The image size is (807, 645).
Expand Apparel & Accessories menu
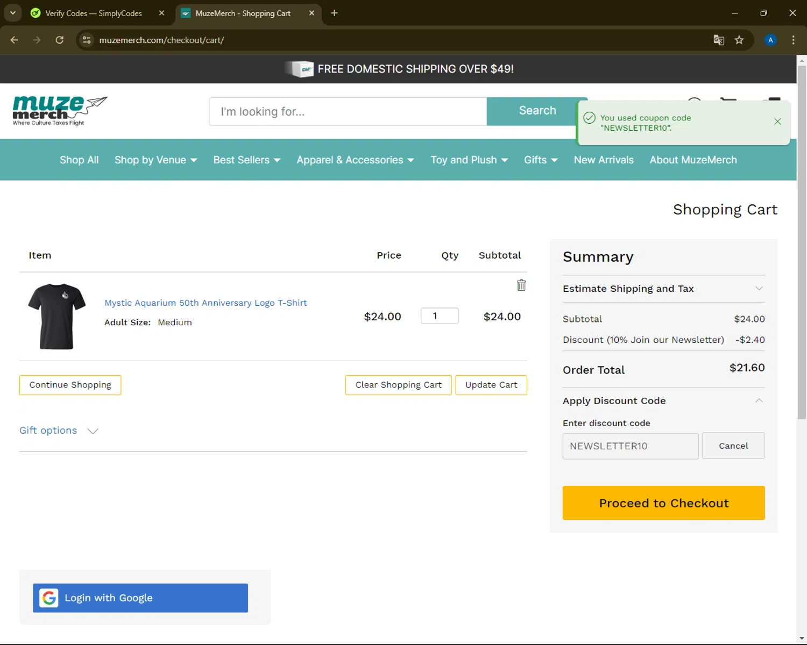coord(356,160)
